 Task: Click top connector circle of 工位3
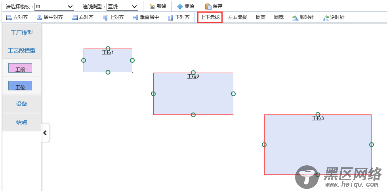318,114
